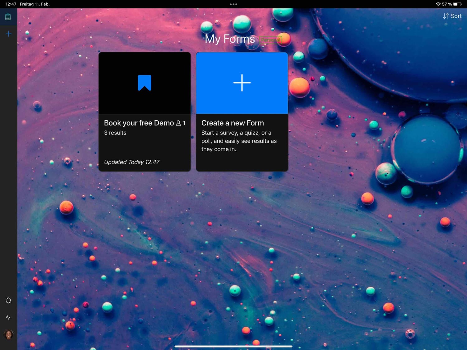The image size is (467, 350).
Task: View the 3 results of the demo form
Action: coord(115,133)
